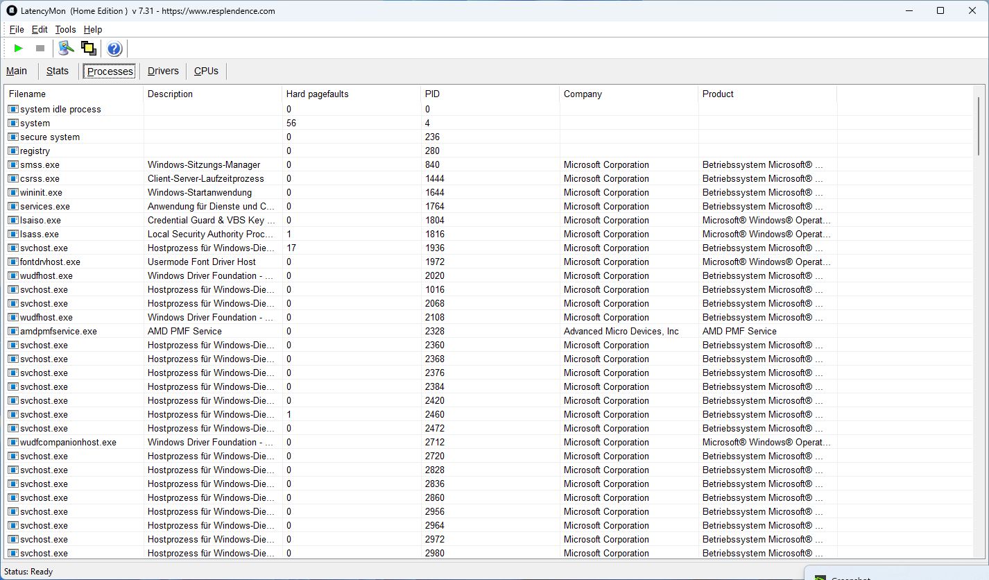Viewport: 989px width, 580px height.
Task: Switch to the CPUs tab
Action: pyautogui.click(x=206, y=71)
